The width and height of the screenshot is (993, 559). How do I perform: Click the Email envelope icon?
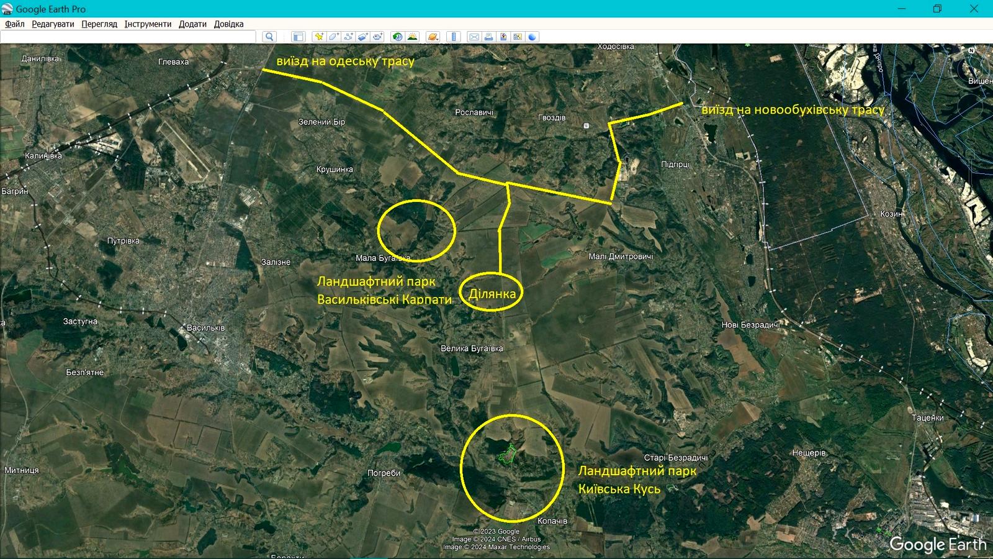[474, 37]
